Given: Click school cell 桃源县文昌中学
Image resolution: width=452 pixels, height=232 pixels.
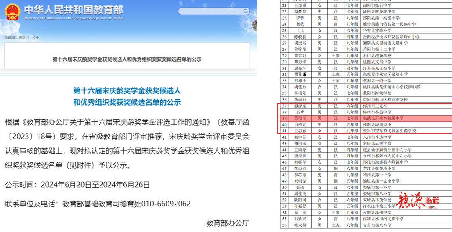Looking at the screenshot, I should pyautogui.click(x=377, y=62).
